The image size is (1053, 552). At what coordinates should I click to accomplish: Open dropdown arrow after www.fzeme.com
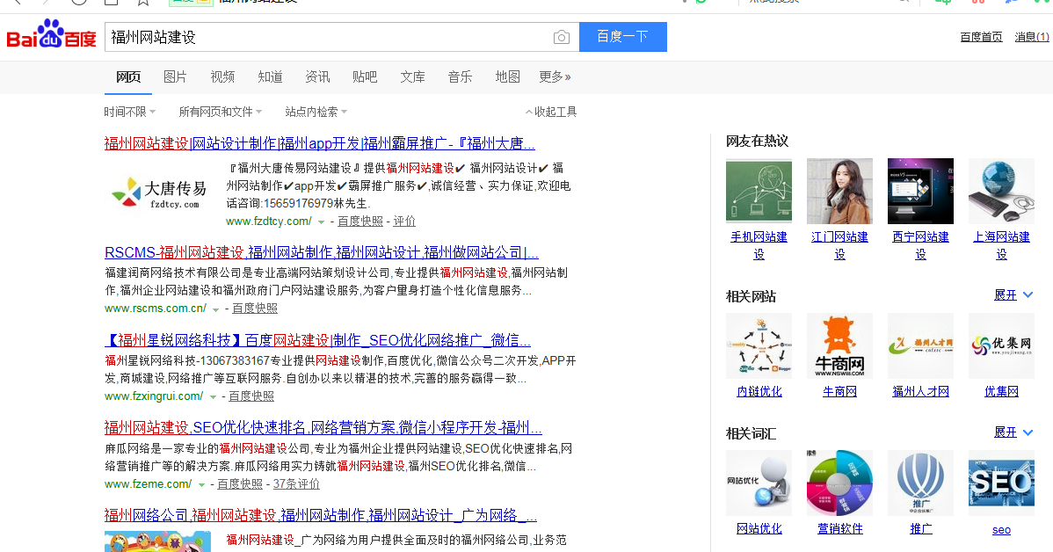(200, 484)
